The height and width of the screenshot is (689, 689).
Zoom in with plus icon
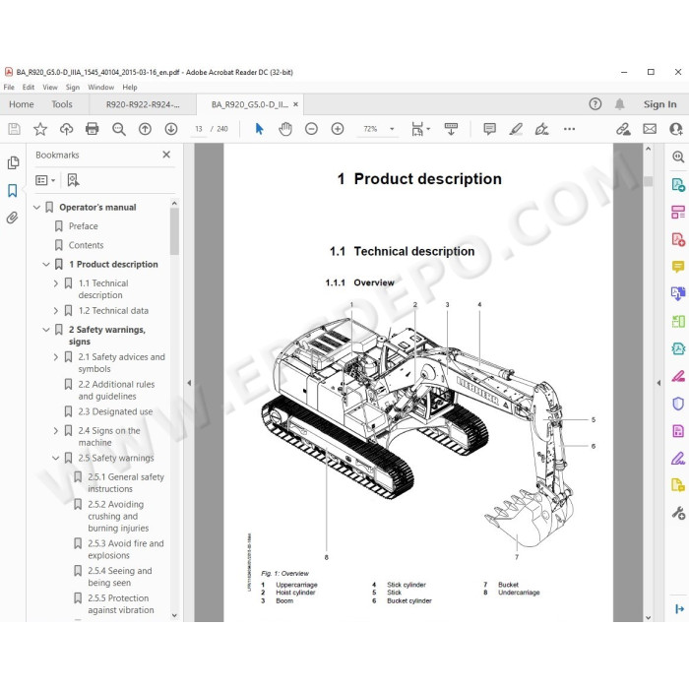[338, 129]
